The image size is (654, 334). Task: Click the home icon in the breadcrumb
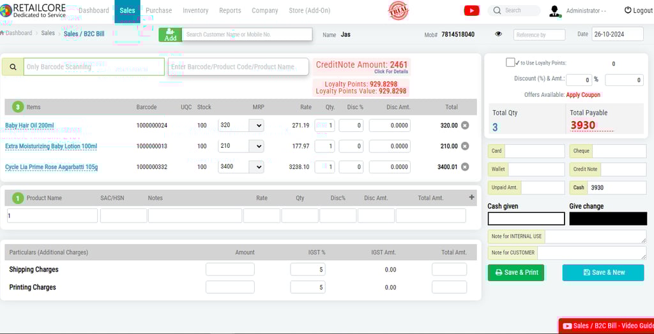coord(2,33)
